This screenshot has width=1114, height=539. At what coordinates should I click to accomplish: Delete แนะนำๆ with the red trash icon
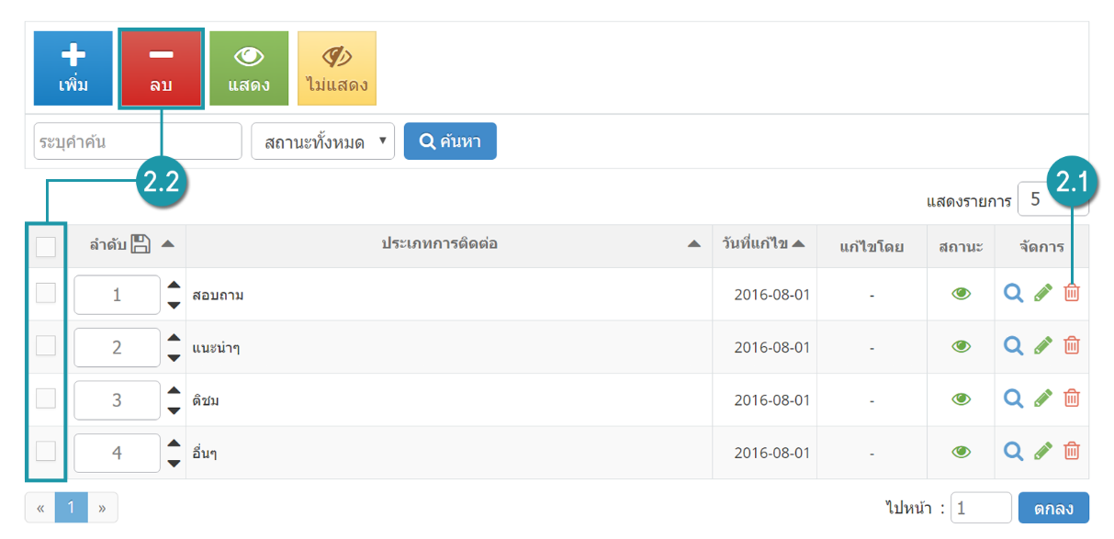pos(1072,345)
